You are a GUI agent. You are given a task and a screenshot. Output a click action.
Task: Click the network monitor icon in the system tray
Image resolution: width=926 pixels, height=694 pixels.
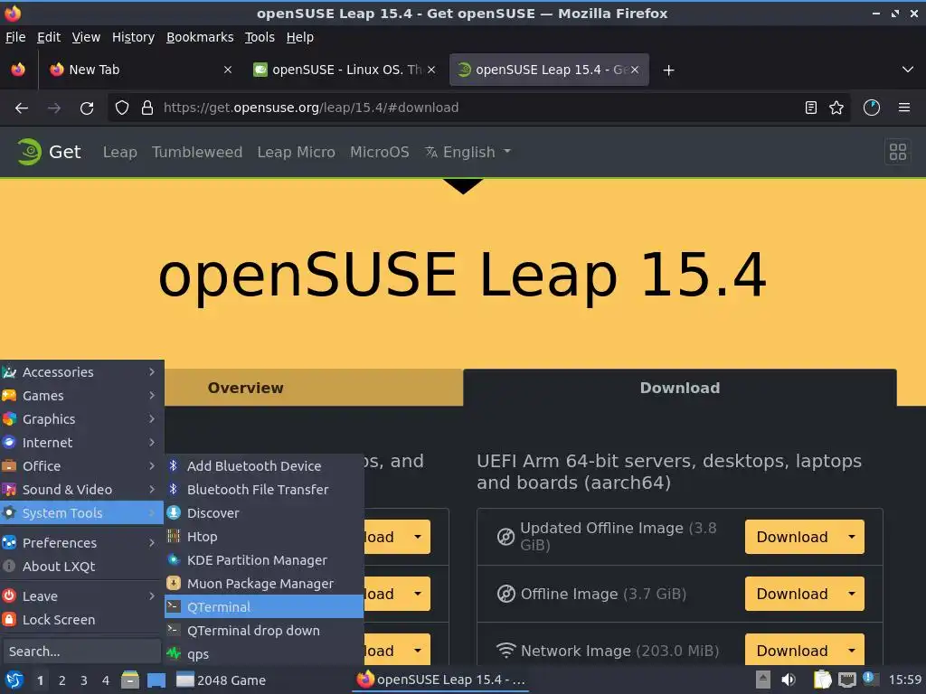click(x=846, y=680)
